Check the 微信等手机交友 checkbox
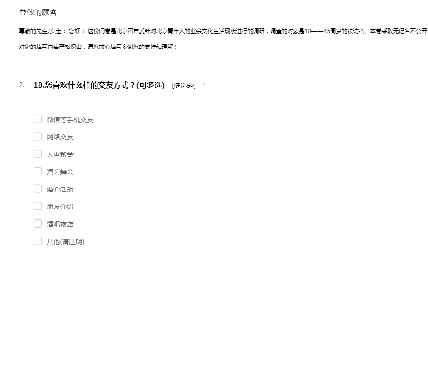The height and width of the screenshot is (380, 428). 38,119
